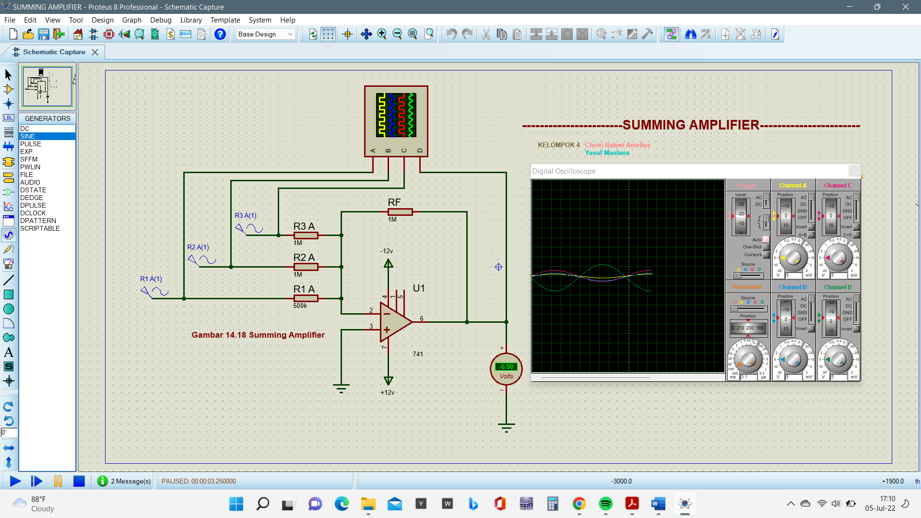
Task: Click the rotate clockwise icon
Action: point(9,407)
